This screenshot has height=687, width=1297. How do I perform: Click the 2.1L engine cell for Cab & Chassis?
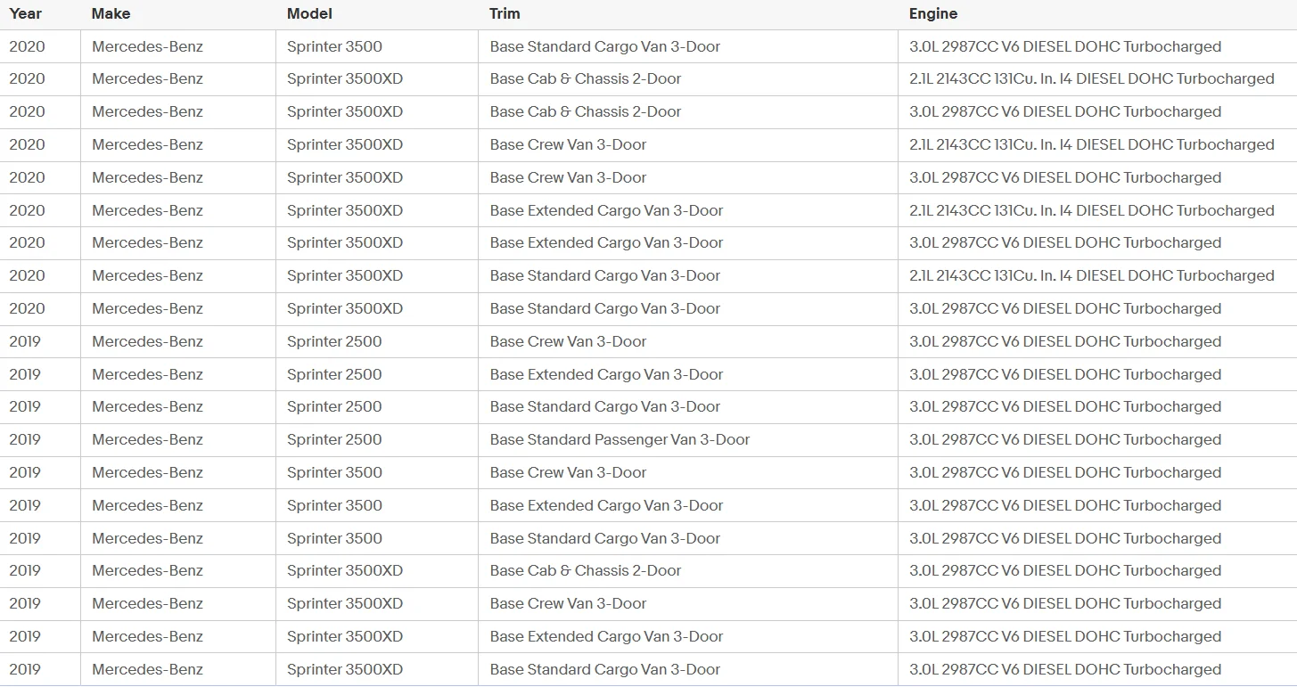(1092, 78)
